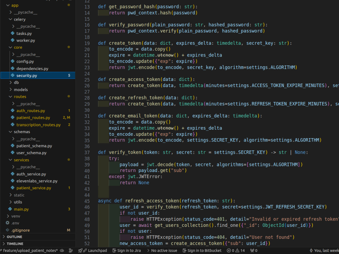Click the deprecated utcnow call on line 21

pos(165,55)
